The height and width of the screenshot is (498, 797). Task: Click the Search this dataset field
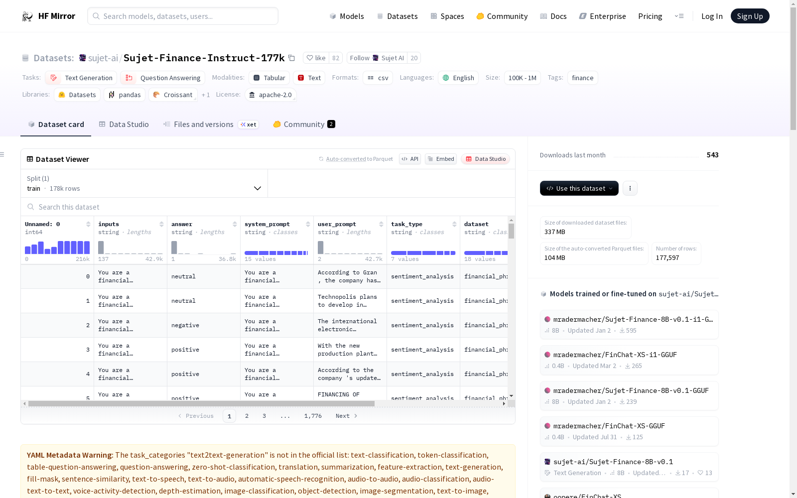(x=268, y=207)
